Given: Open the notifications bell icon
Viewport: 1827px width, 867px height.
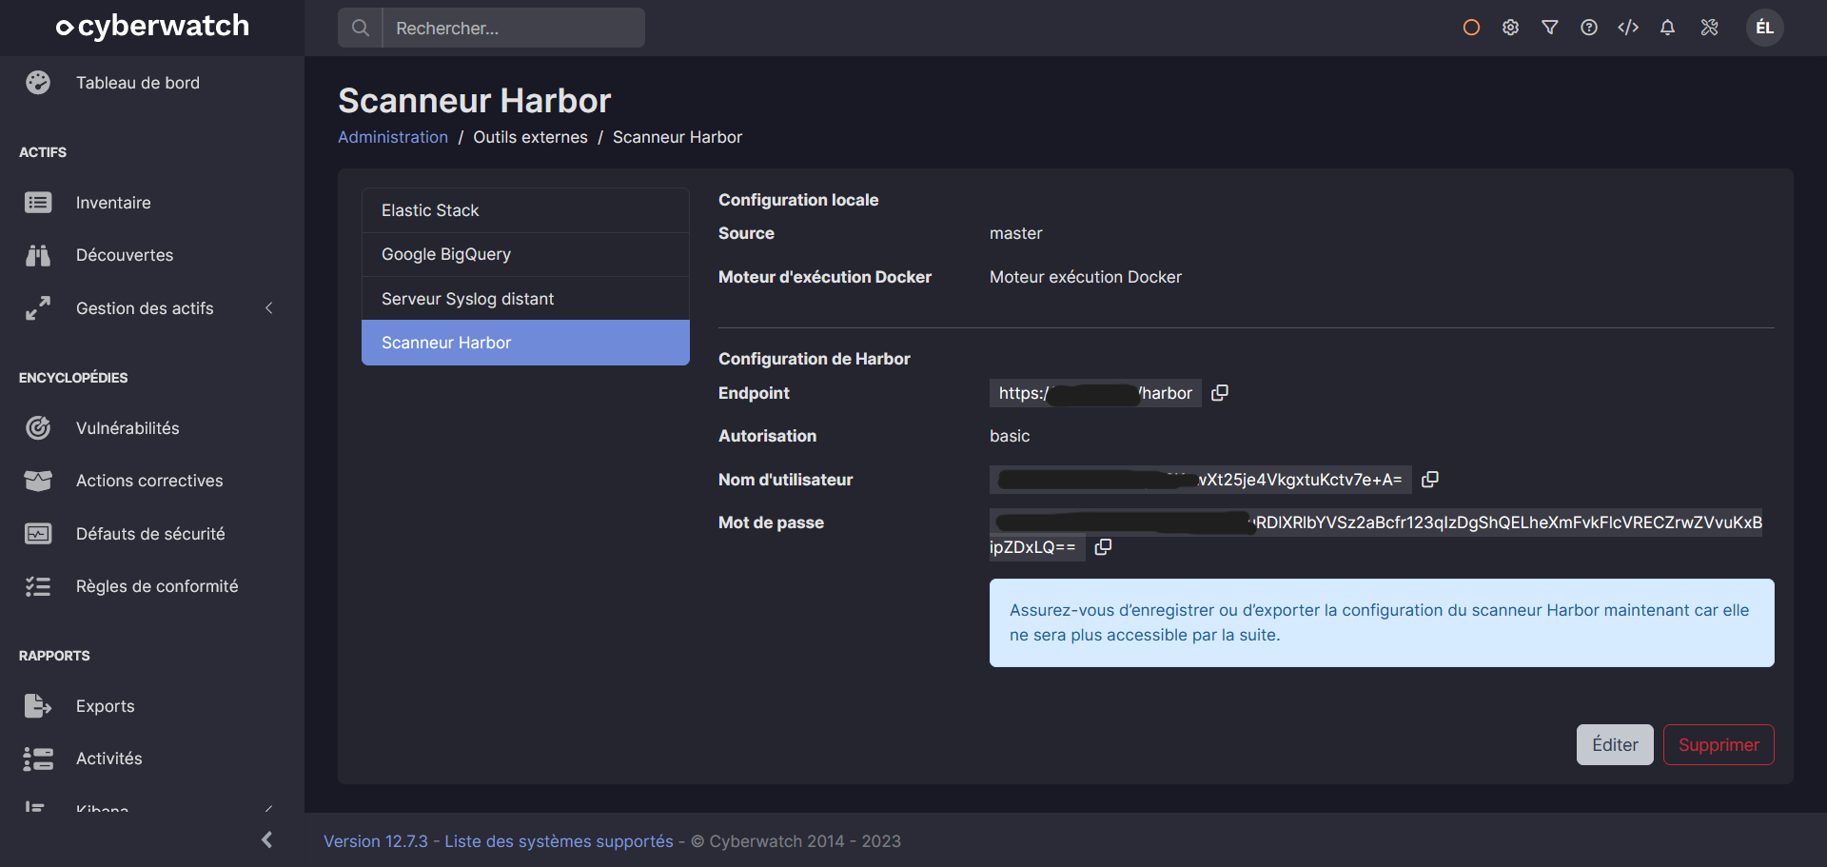Looking at the screenshot, I should click(x=1667, y=28).
